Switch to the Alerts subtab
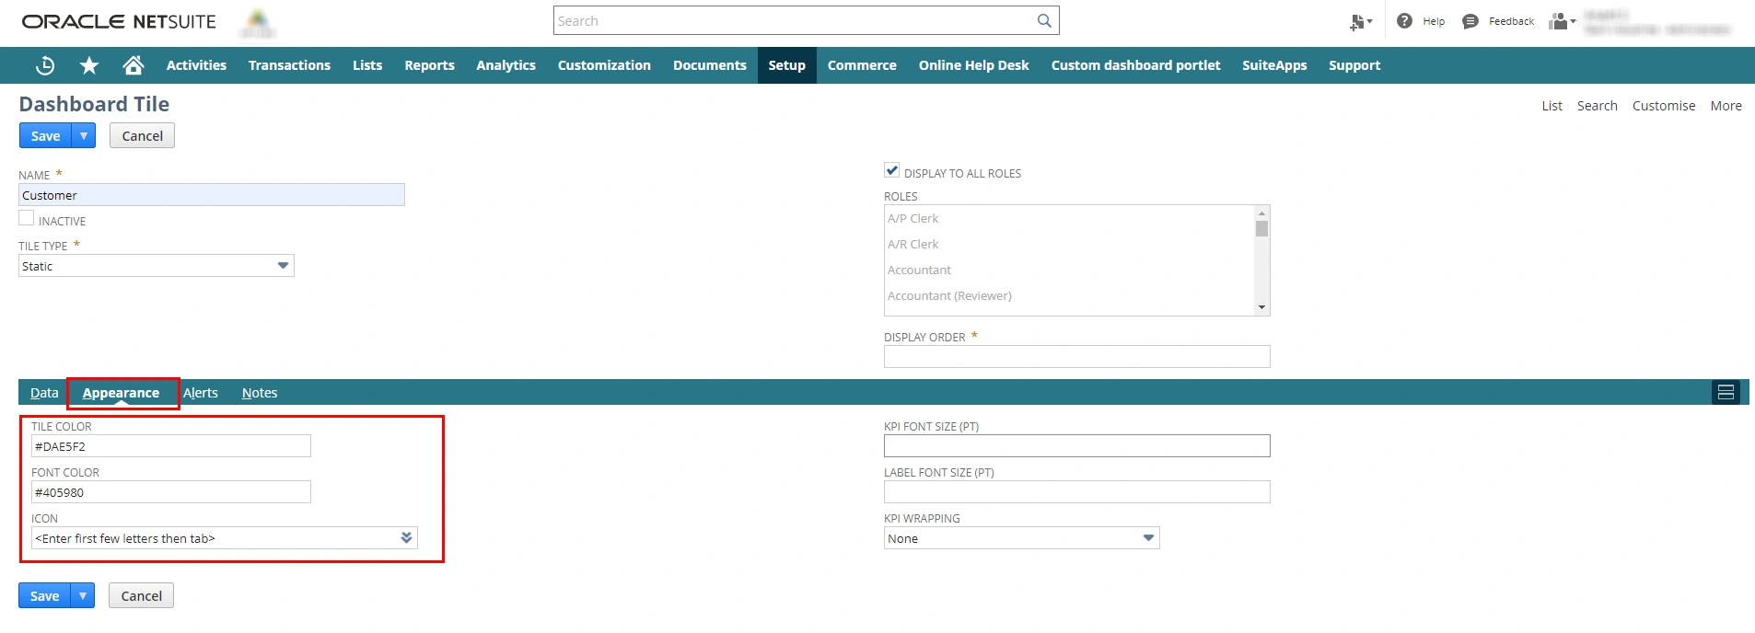Viewport: 1755px width, 633px height. point(201,393)
